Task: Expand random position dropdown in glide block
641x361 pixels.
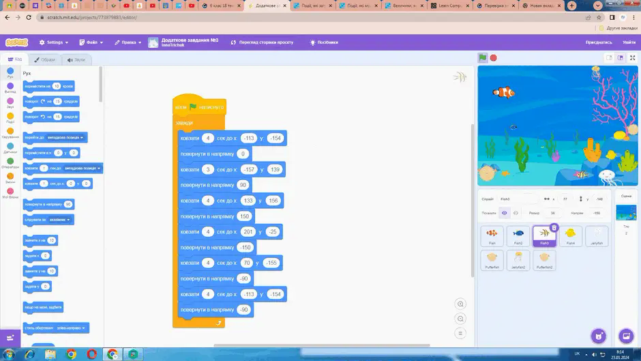Action: (x=82, y=169)
